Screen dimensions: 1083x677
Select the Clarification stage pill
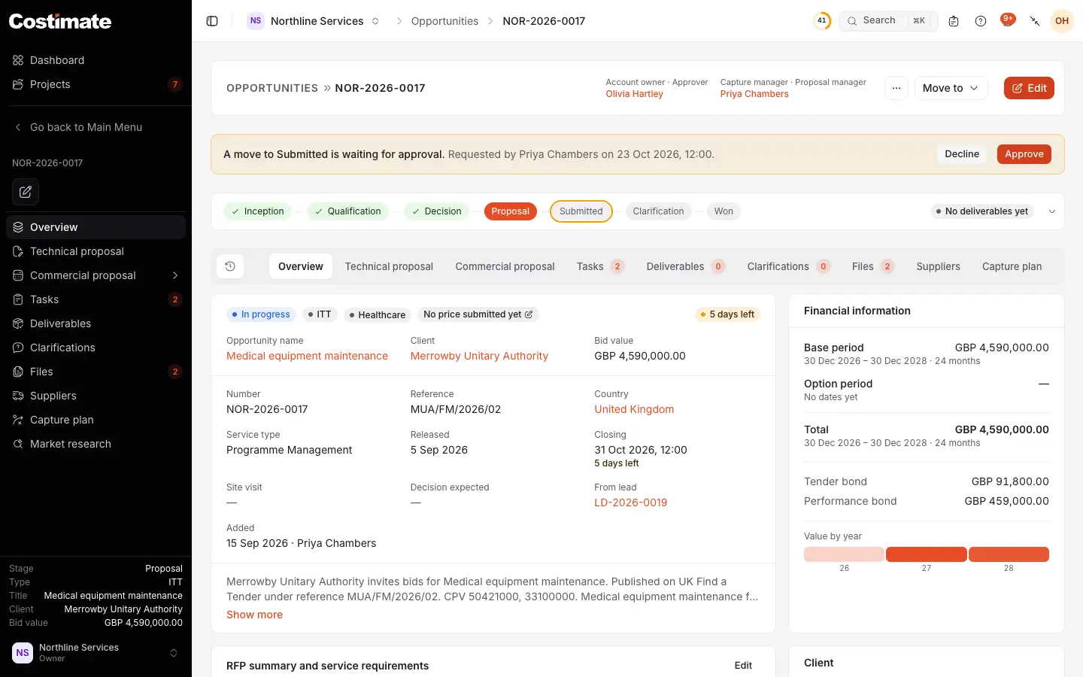(658, 211)
